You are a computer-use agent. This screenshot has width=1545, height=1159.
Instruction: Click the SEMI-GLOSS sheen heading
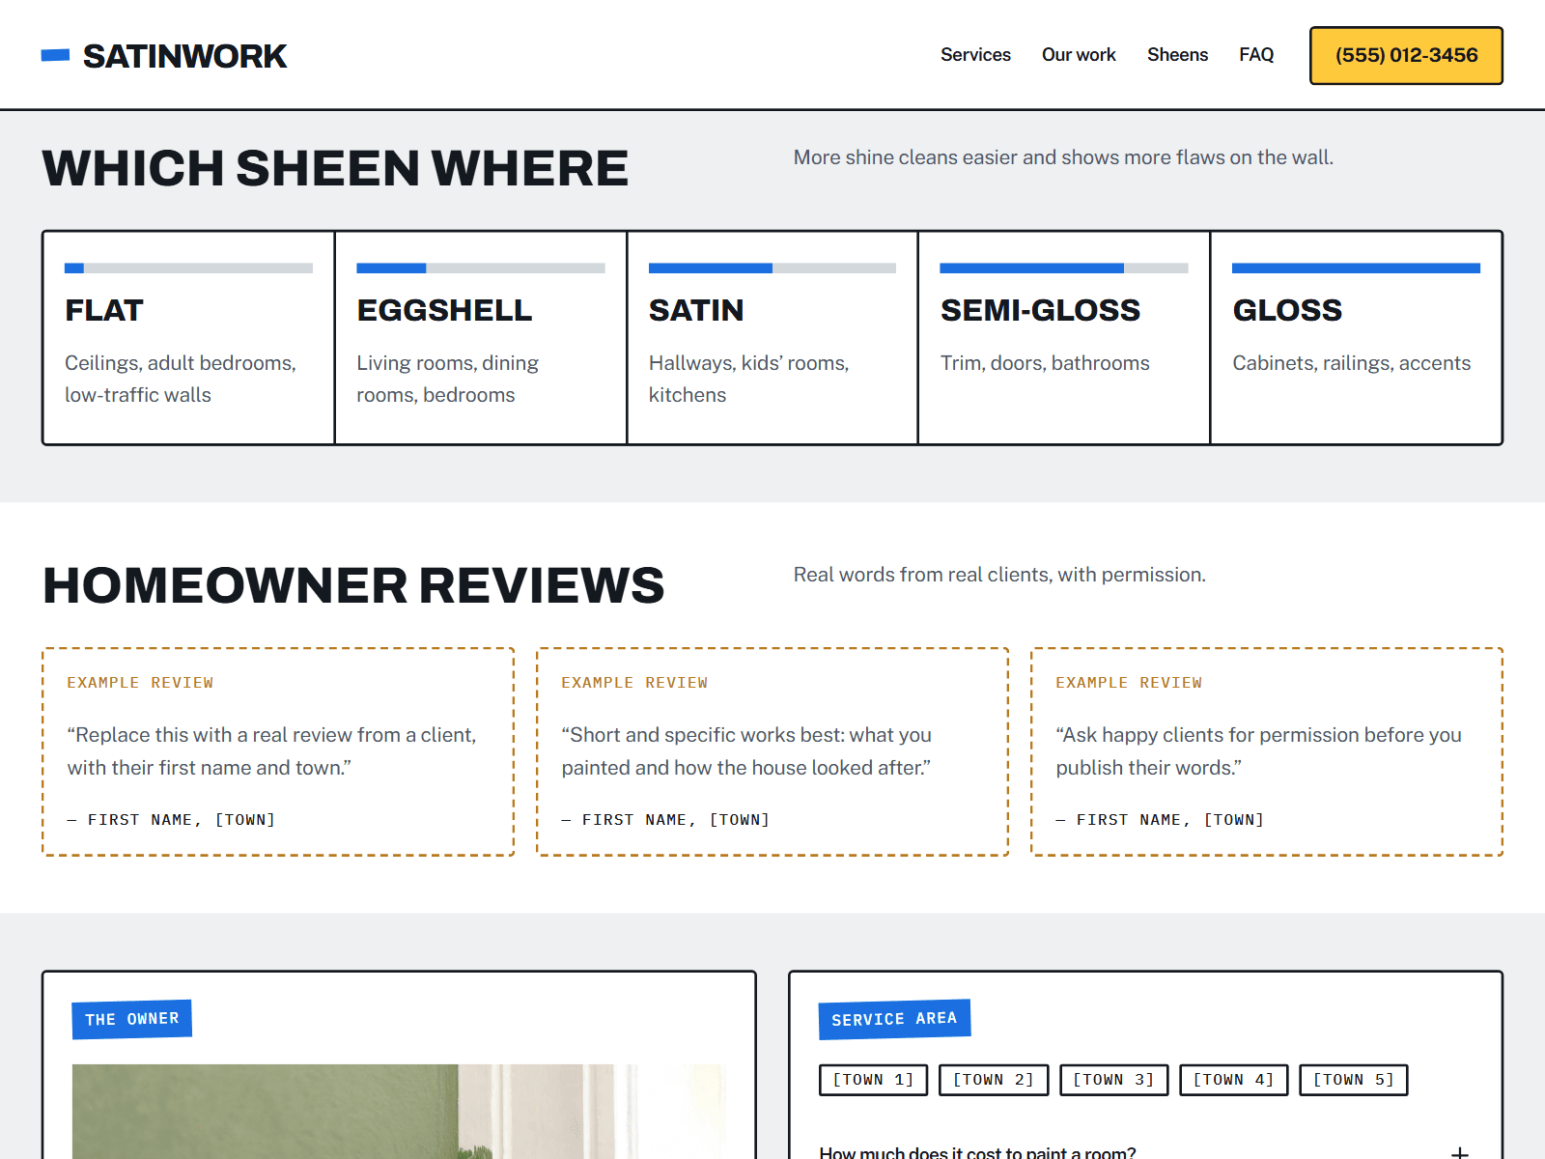(x=1040, y=310)
